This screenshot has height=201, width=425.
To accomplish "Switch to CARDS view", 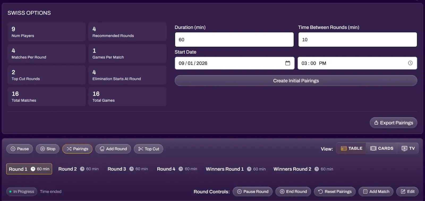I will pyautogui.click(x=382, y=148).
